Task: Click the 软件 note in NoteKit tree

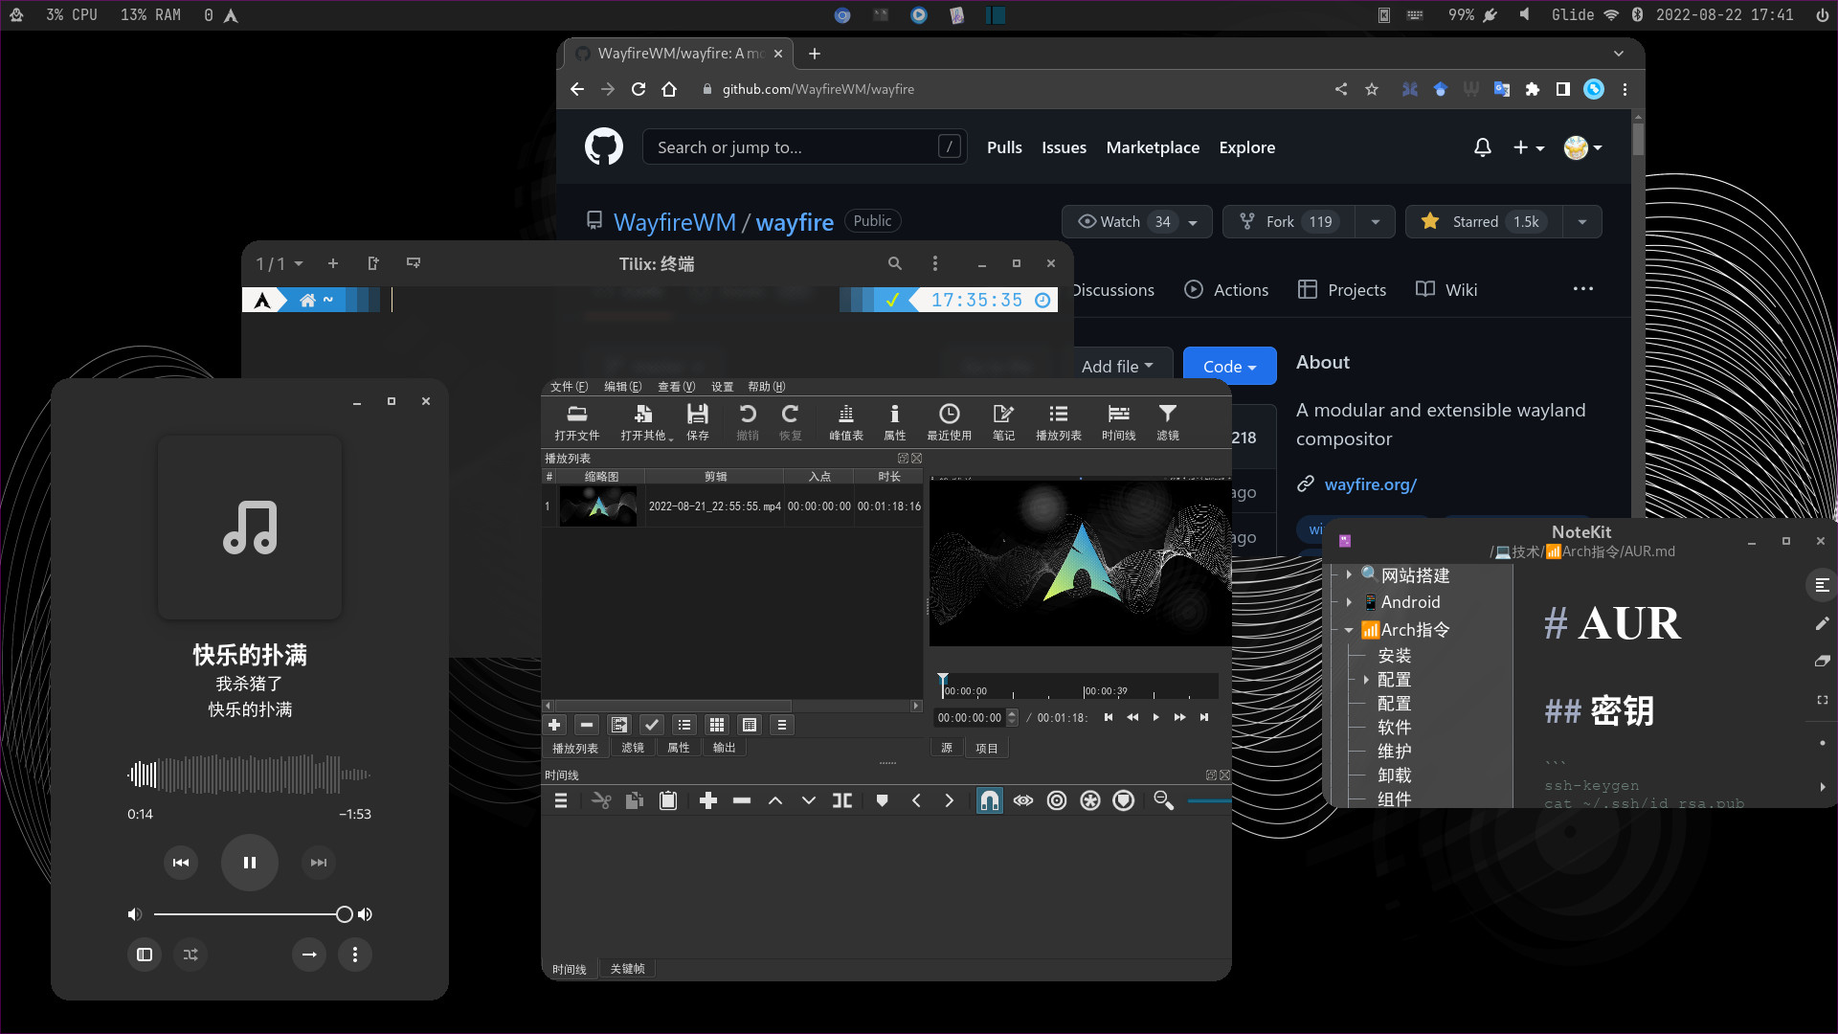Action: pyautogui.click(x=1394, y=728)
